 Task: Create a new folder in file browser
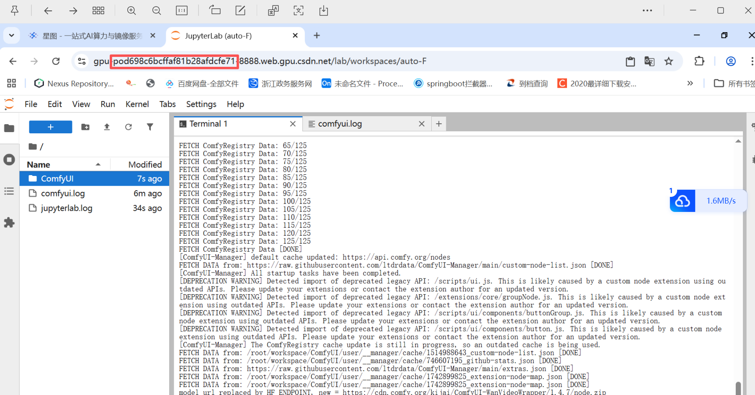pos(85,127)
